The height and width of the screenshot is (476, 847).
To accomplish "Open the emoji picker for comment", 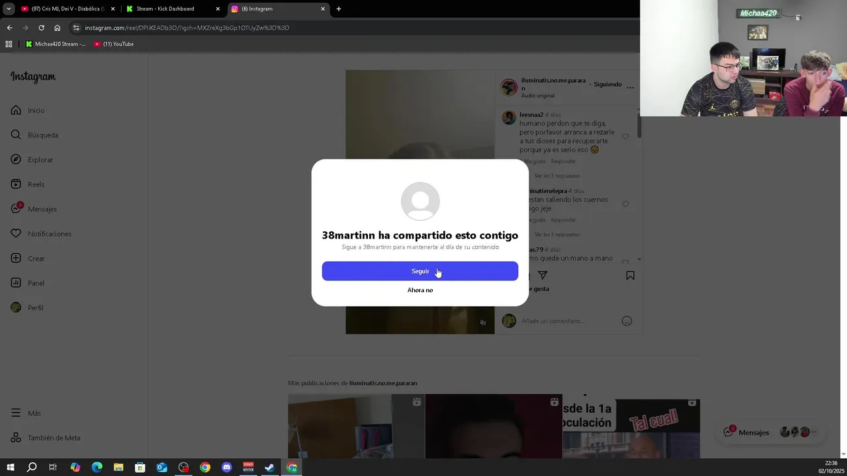I will coord(627,321).
